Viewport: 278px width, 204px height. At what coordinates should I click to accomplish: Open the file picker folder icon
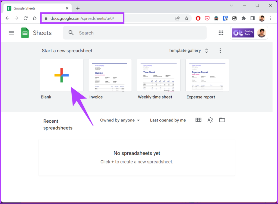click(x=222, y=120)
